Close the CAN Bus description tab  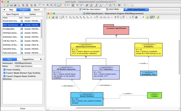click(x=102, y=9)
